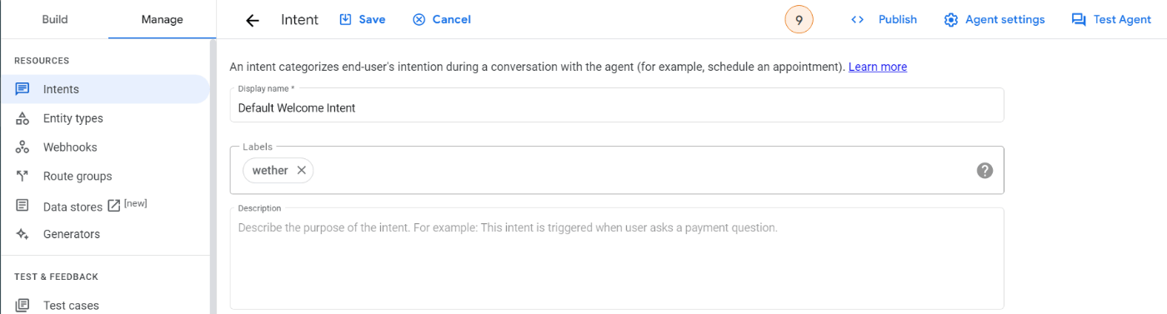The height and width of the screenshot is (314, 1167).
Task: Open Entity types from the sidebar
Action: point(104,118)
